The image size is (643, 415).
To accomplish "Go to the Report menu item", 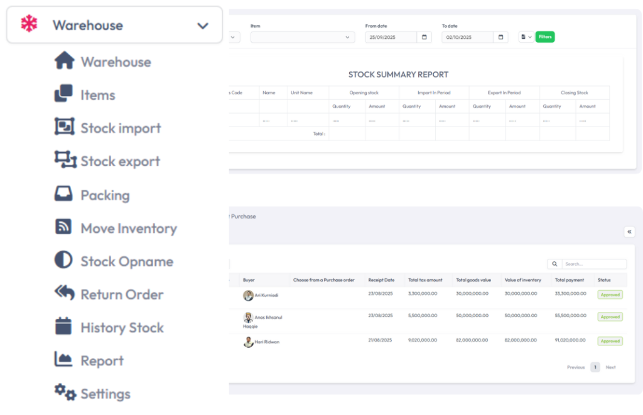I will 102,360.
